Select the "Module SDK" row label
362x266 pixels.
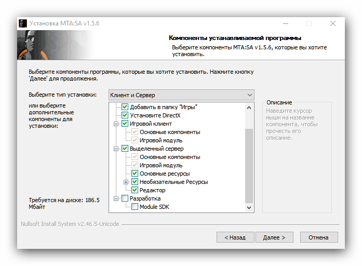154,207
